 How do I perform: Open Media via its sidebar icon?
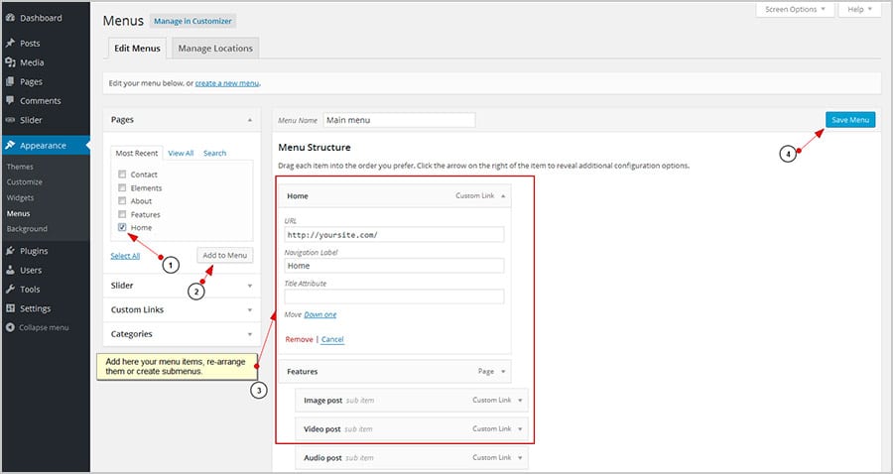coord(10,62)
